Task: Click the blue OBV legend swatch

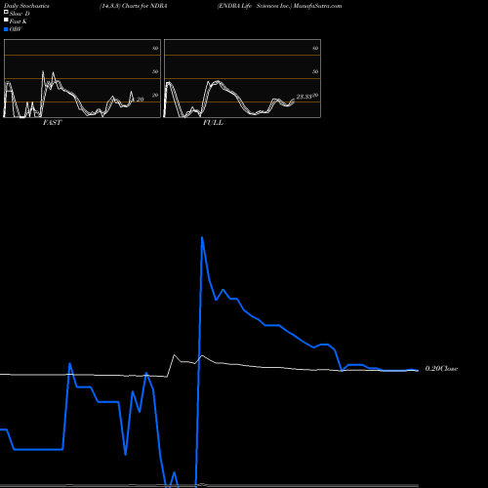Action: pyautogui.click(x=6, y=29)
